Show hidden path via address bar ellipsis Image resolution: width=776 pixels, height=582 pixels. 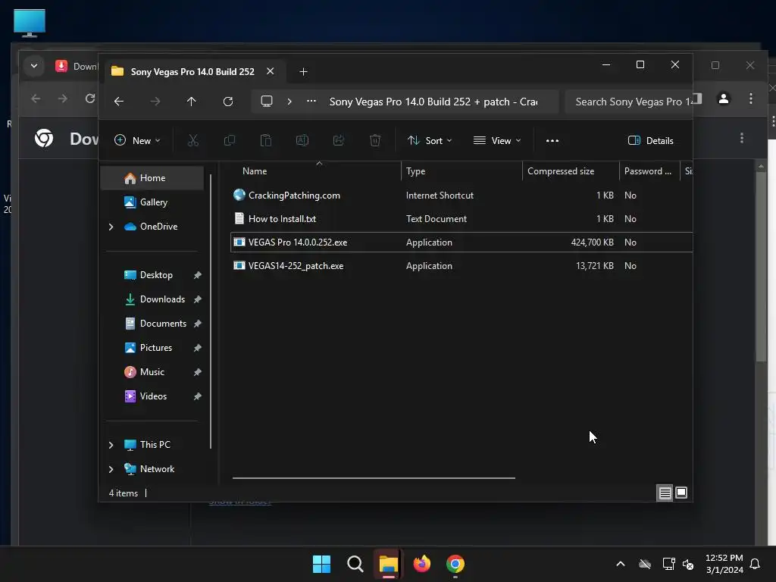click(x=311, y=102)
